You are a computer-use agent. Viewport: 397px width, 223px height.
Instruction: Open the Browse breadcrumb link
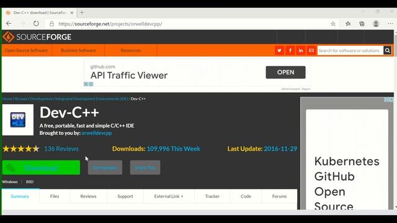tap(21, 99)
